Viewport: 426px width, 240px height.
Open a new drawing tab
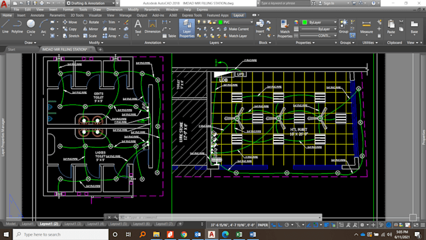pyautogui.click(x=100, y=50)
